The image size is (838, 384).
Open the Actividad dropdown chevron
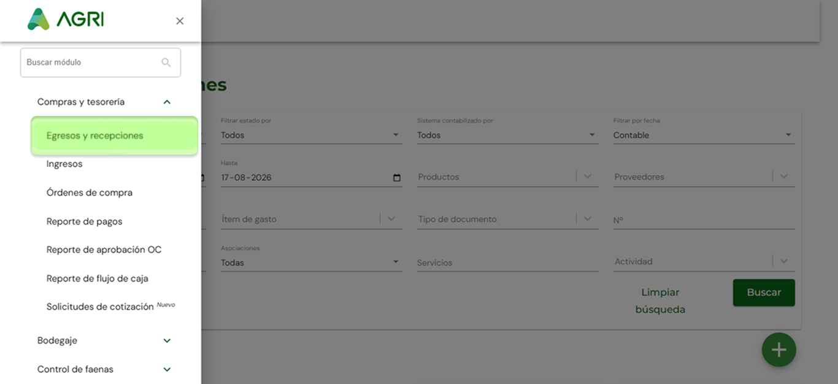[x=784, y=261]
